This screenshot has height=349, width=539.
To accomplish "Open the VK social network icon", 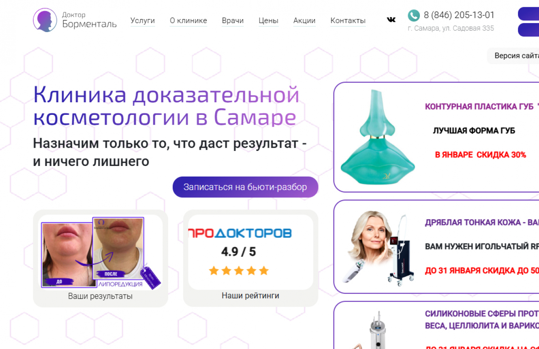I will [391, 19].
